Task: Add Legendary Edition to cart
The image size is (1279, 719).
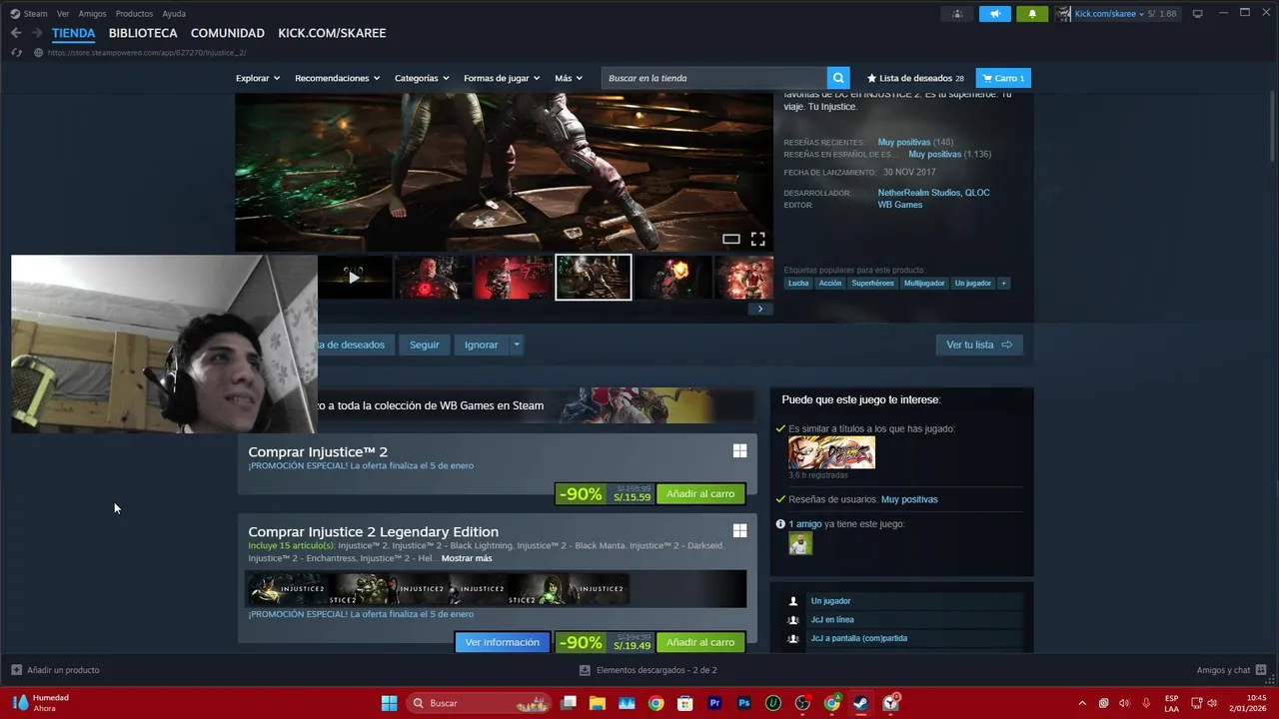Action: tap(700, 642)
